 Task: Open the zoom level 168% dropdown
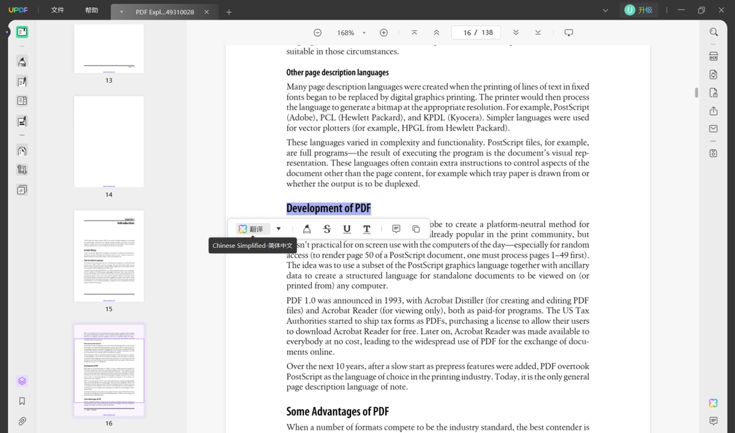[351, 32]
